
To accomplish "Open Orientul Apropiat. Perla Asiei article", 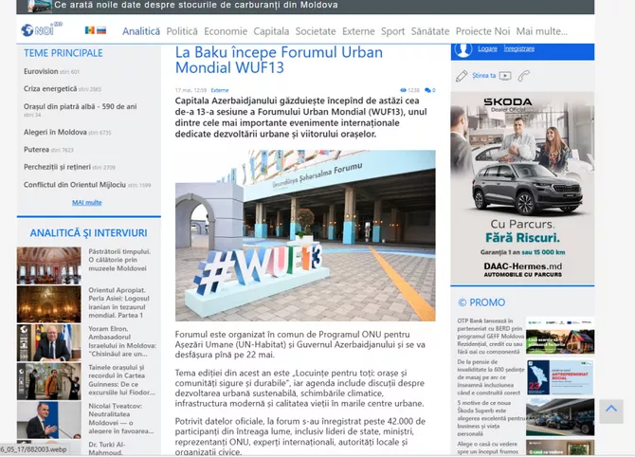I will coord(119,302).
